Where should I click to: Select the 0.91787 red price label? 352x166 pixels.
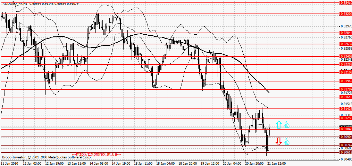click(x=346, y=89)
